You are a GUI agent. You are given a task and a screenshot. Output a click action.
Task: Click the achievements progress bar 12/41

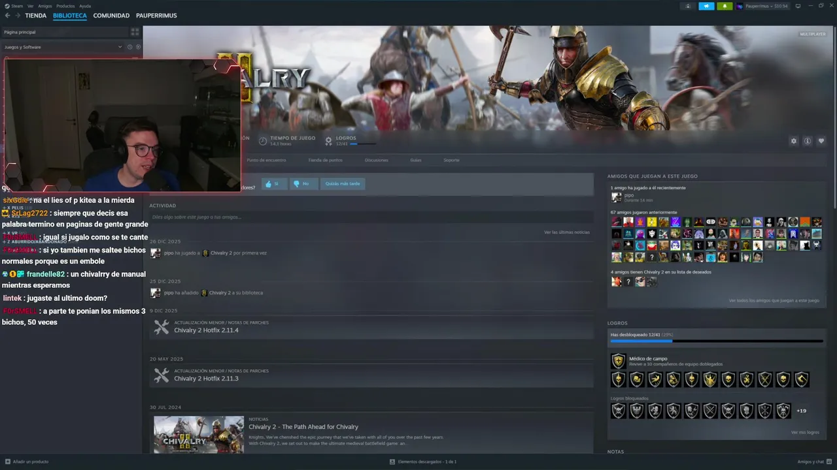pyautogui.click(x=717, y=341)
